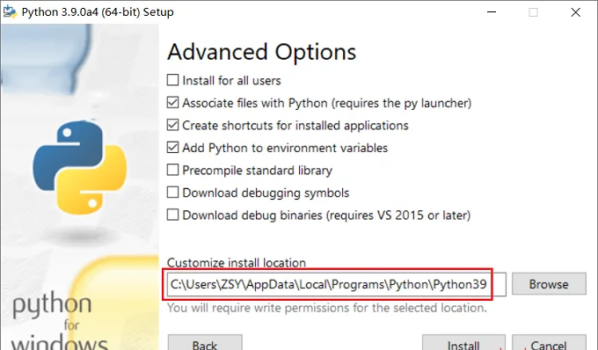Tick the Precompile standard library box
The image size is (598, 350).
tap(172, 170)
